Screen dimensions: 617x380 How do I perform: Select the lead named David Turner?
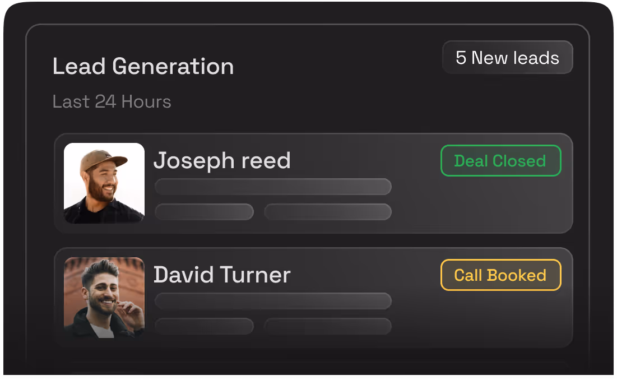click(x=222, y=275)
